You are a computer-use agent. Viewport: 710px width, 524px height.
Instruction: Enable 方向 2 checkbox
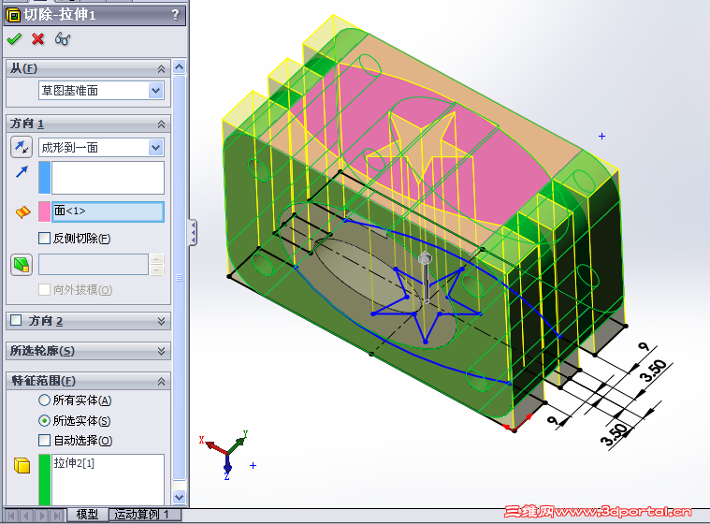[16, 321]
